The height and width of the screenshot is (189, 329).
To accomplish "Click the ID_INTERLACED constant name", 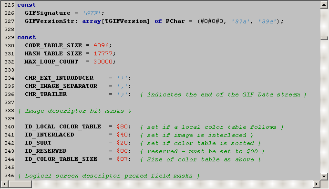I will (x=50, y=135).
